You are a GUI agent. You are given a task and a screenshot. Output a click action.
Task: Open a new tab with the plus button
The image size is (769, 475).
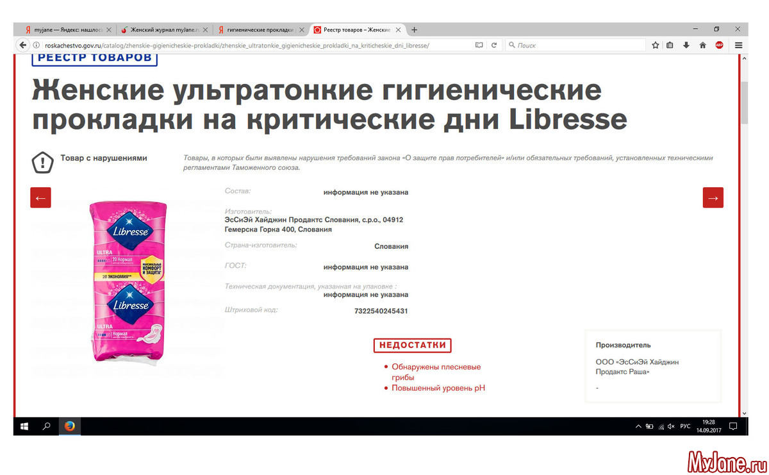pos(415,29)
